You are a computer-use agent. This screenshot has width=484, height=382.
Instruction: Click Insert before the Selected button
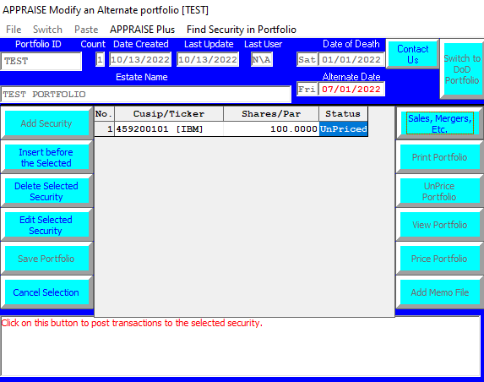46,157
